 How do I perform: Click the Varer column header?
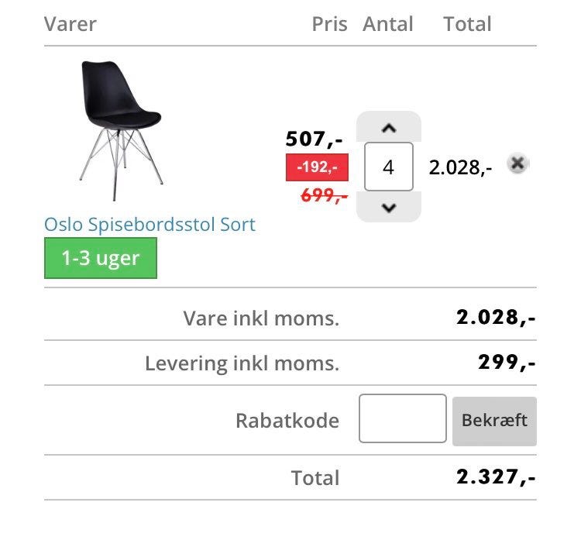(x=70, y=24)
